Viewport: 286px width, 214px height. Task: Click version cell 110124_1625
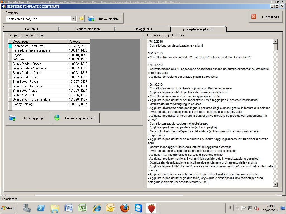pos(79,104)
